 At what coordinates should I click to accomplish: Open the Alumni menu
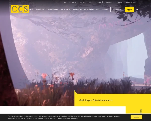coord(105,9)
